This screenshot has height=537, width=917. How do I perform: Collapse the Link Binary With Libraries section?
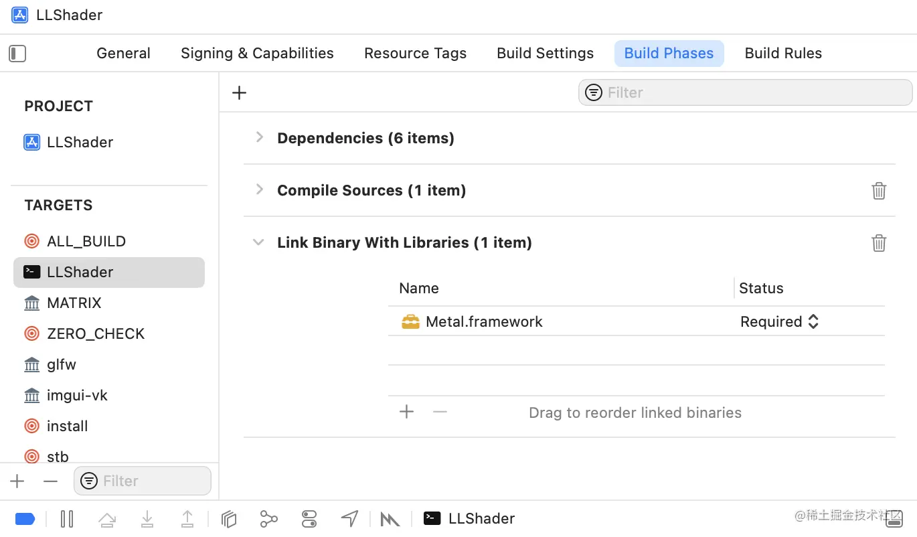click(258, 242)
